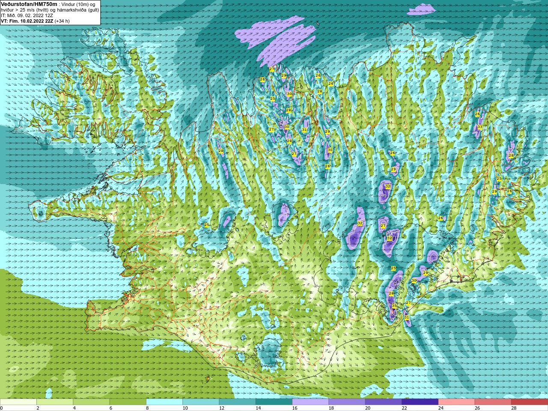
Task: Click the light pink 24–26 legend swatch
Action: [456, 402]
